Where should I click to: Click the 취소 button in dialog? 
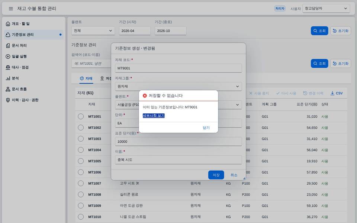pos(234,175)
